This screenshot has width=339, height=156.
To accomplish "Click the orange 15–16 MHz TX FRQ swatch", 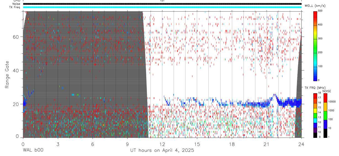I will [x=315, y=105].
